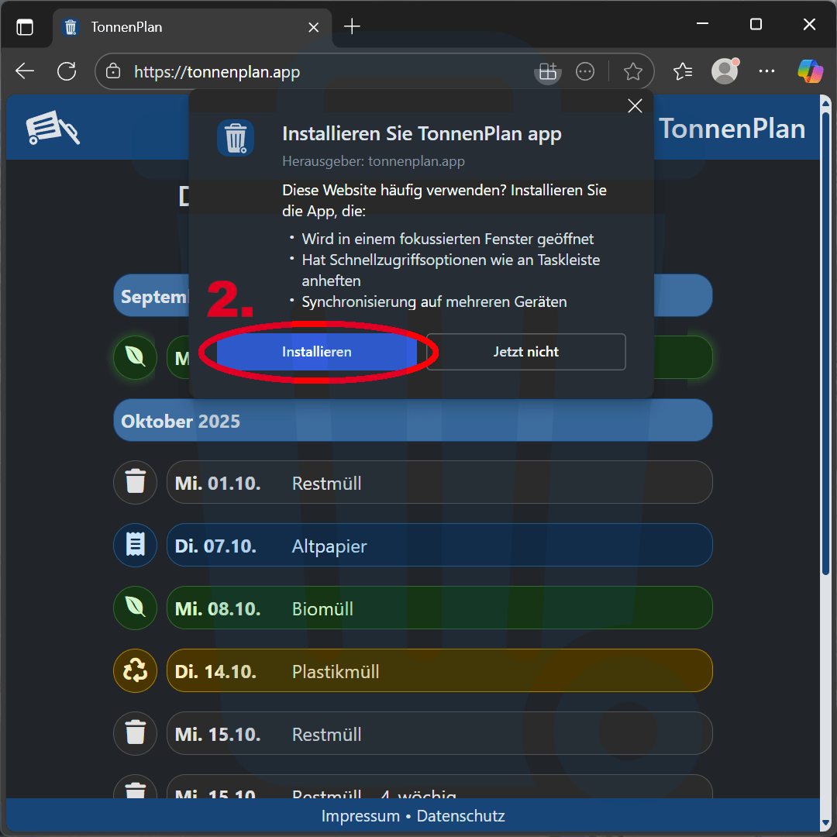Image resolution: width=837 pixels, height=837 pixels.
Task: Click the blue Installieren button
Action: (x=316, y=352)
